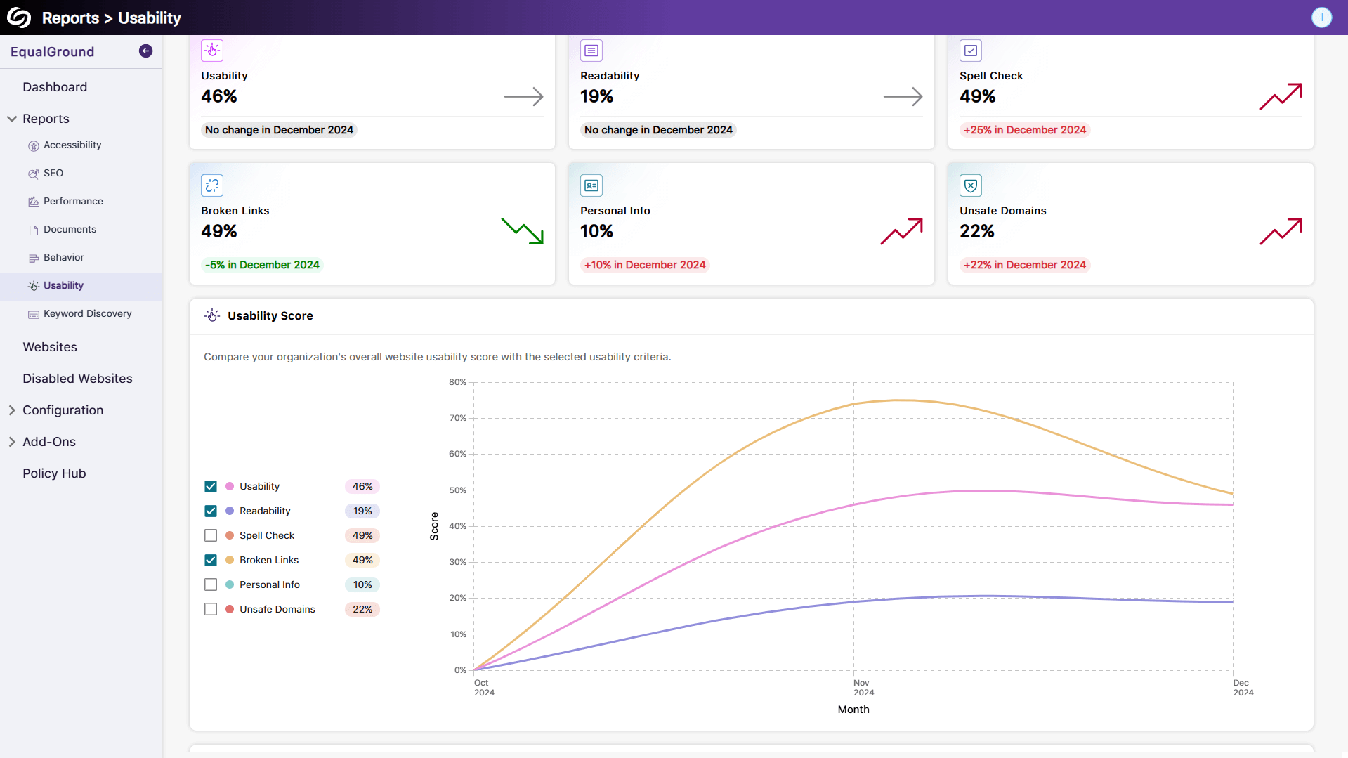This screenshot has height=758, width=1348.
Task: Open Websites from the sidebar
Action: click(50, 347)
